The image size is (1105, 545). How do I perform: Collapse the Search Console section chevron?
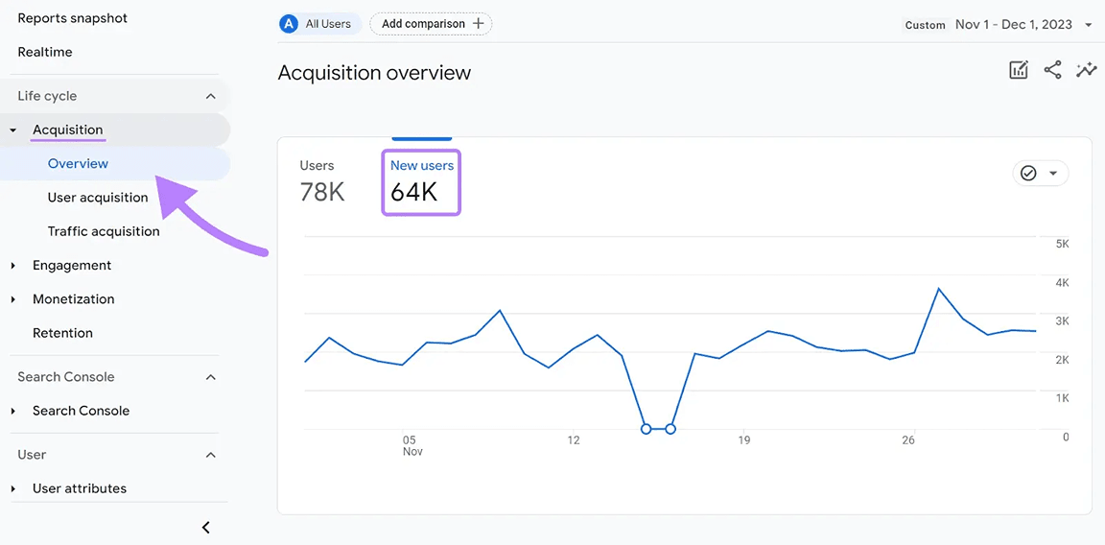click(x=211, y=377)
